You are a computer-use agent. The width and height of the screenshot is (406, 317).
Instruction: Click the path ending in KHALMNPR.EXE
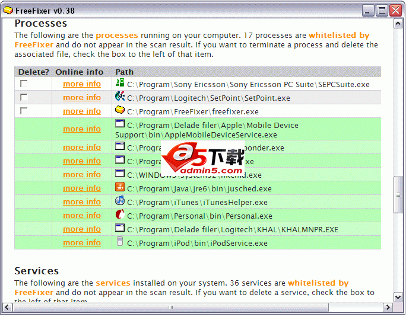pyautogui.click(x=233, y=230)
